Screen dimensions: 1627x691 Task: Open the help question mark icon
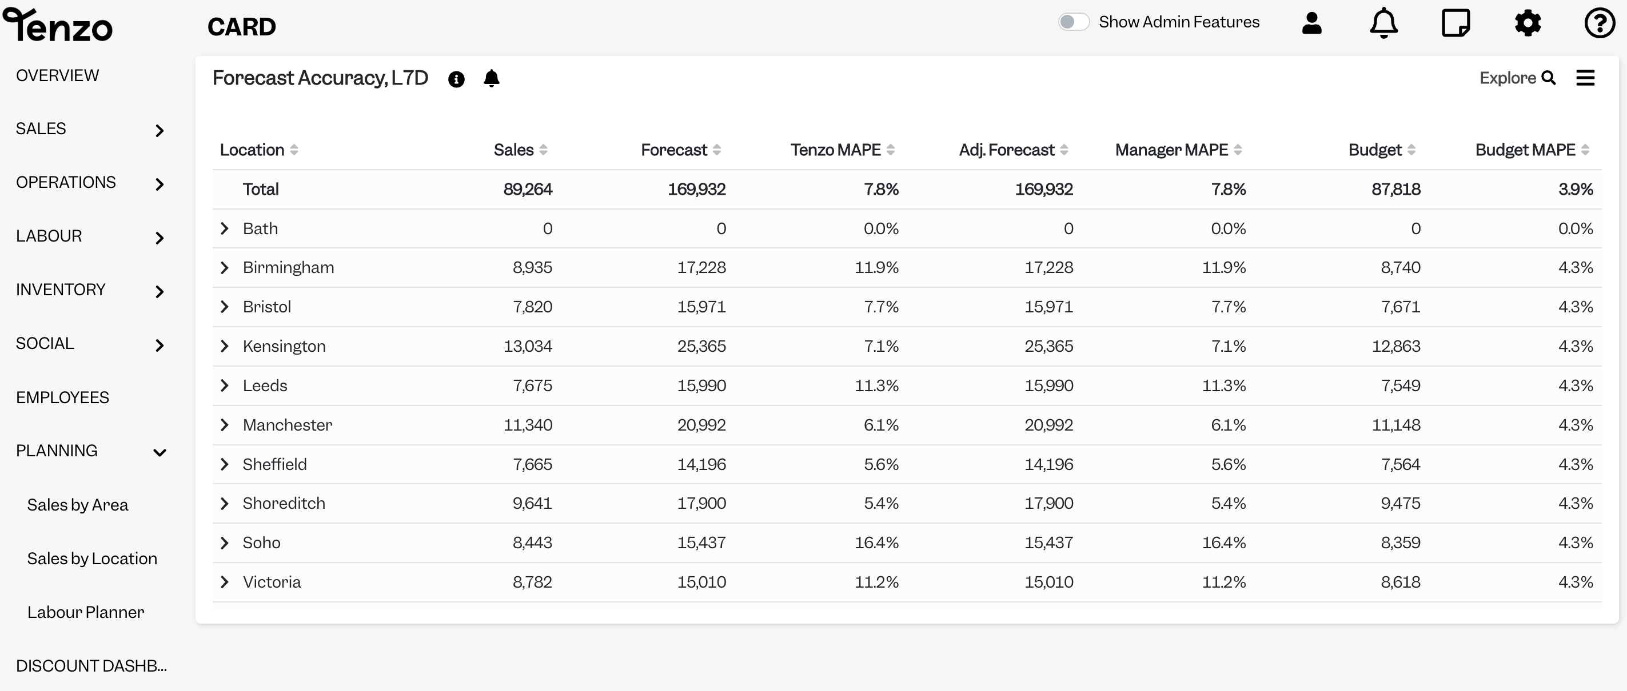1599,23
